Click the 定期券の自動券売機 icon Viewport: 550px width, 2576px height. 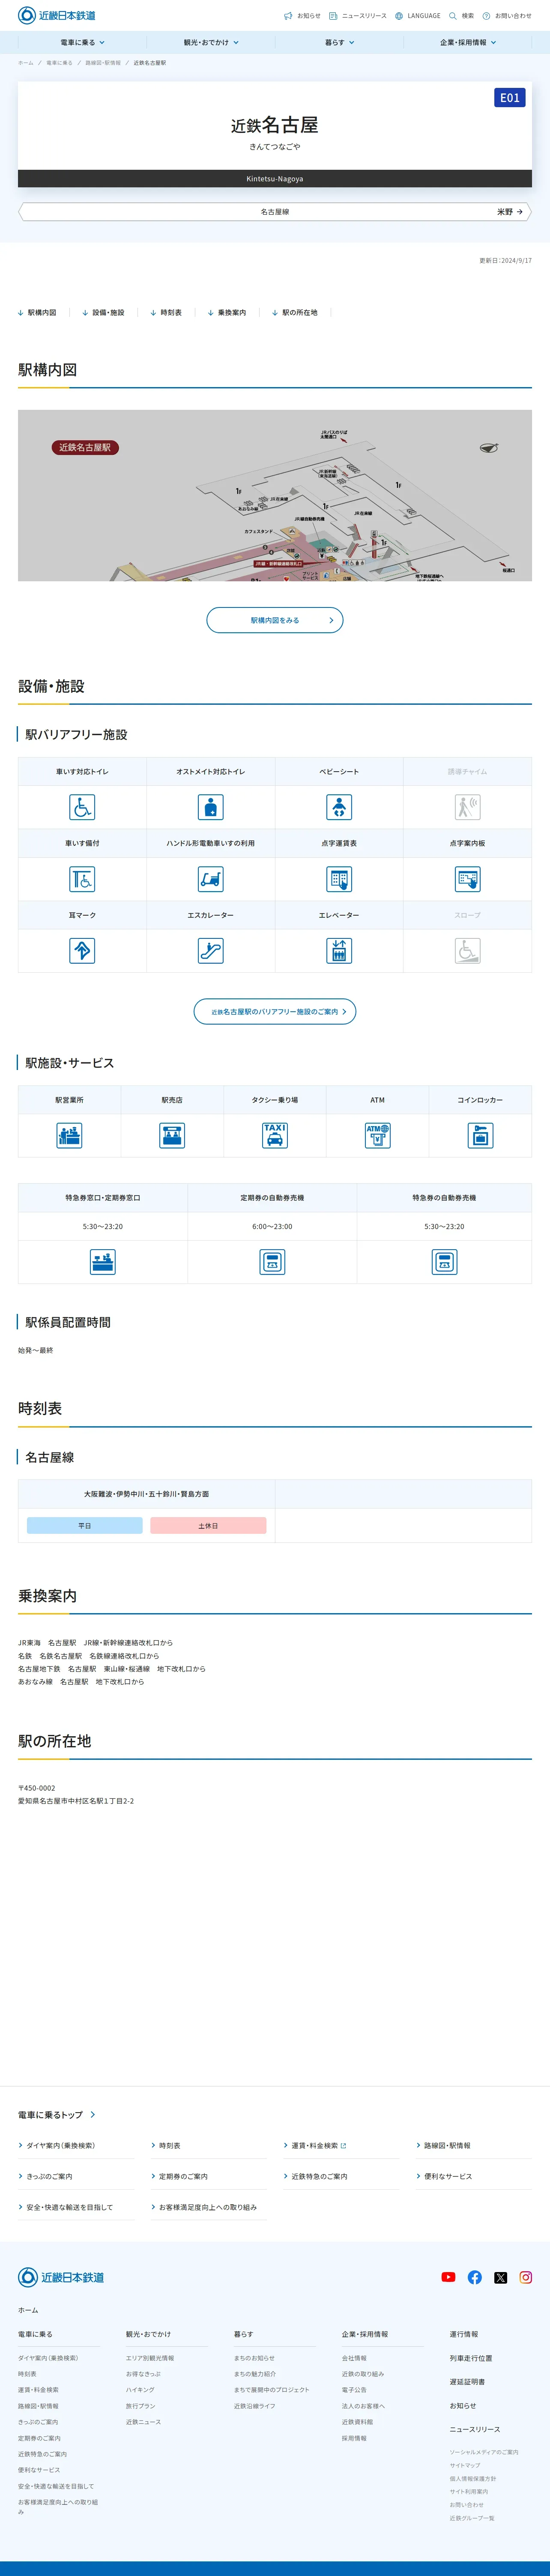click(272, 1262)
